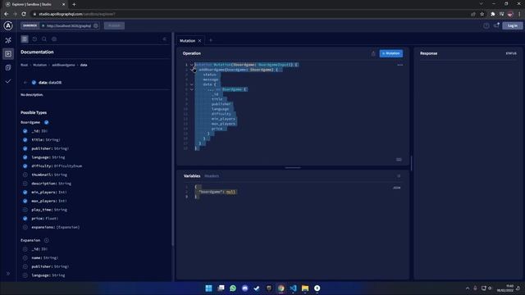Open the help question-mark icon
The image size is (525, 295).
(x=486, y=25)
